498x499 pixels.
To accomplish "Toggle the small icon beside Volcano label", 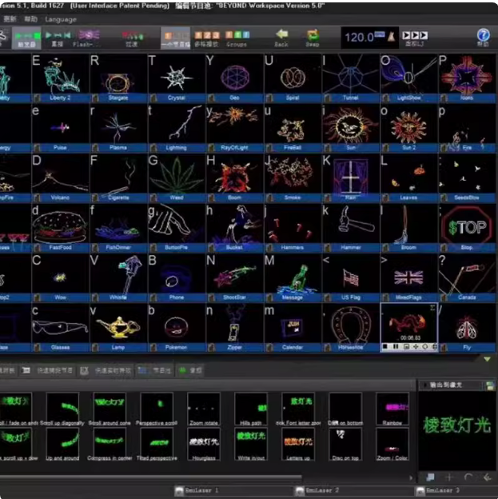I will pyautogui.click(x=37, y=198).
